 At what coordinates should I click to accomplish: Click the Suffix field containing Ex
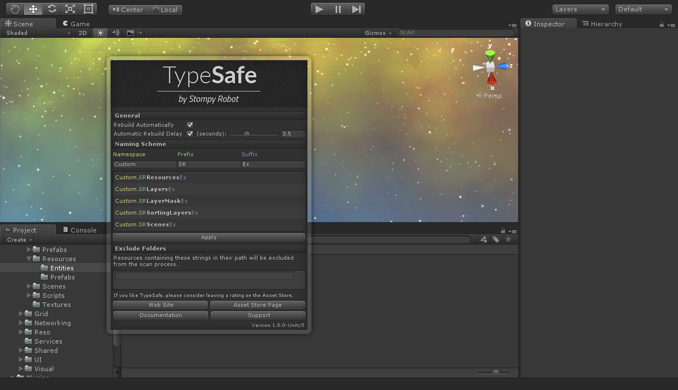click(x=273, y=164)
